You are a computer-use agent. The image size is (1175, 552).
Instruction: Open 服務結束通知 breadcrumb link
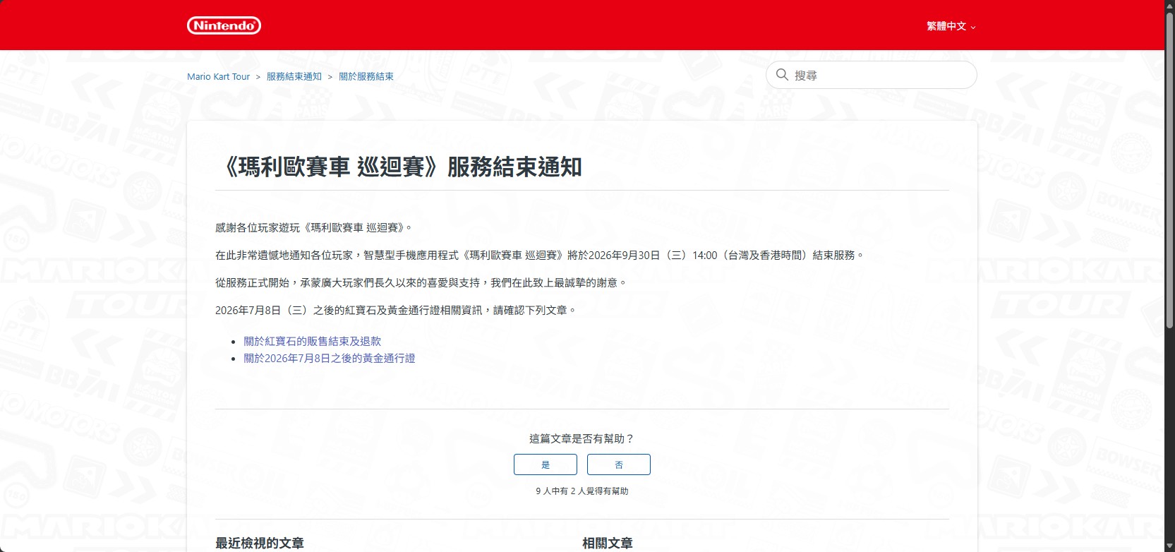click(294, 76)
